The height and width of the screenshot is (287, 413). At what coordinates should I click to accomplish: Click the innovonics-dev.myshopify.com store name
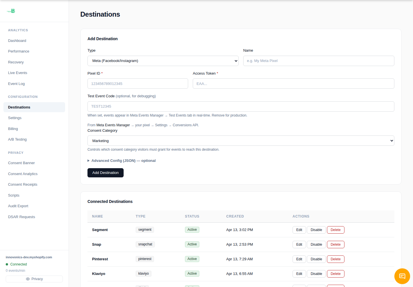point(29,257)
